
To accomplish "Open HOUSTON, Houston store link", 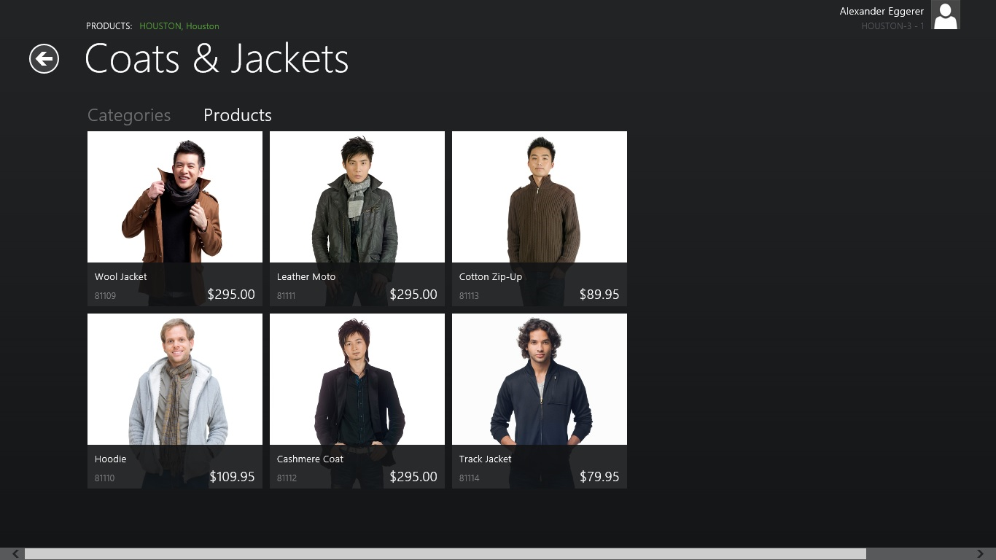I will [179, 26].
